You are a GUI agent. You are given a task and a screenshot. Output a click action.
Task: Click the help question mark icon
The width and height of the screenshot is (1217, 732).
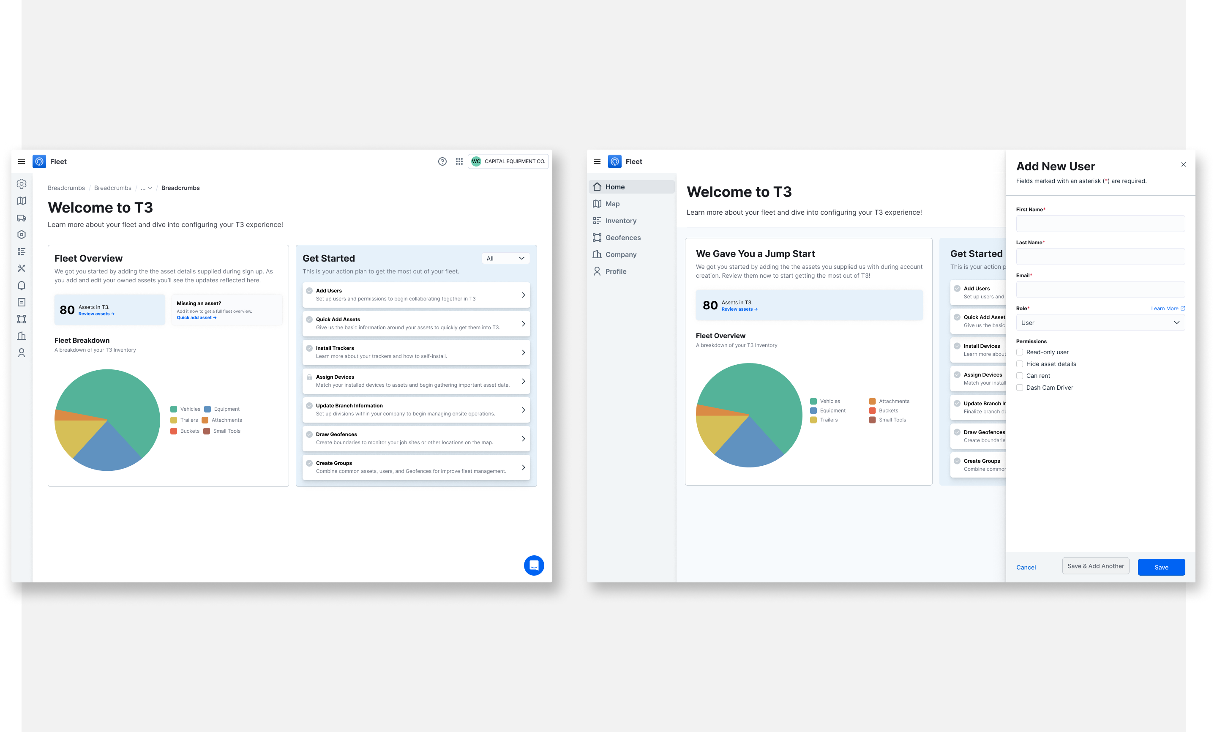tap(442, 161)
